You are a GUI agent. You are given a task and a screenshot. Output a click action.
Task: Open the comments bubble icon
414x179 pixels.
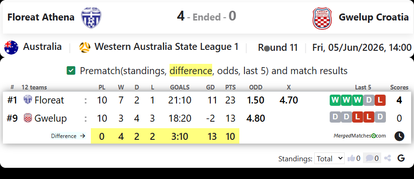(370, 158)
